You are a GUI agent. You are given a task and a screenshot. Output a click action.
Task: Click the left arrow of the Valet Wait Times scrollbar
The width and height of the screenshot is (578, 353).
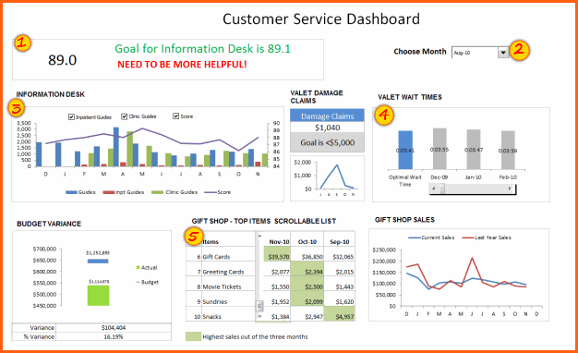point(434,189)
